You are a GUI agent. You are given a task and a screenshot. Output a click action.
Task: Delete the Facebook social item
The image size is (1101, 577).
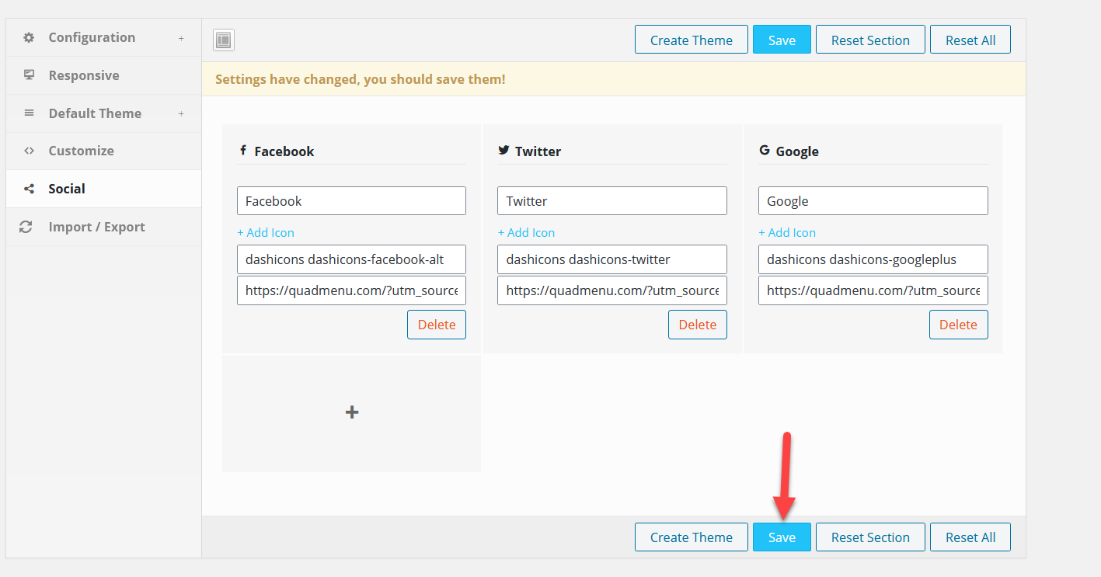point(437,325)
